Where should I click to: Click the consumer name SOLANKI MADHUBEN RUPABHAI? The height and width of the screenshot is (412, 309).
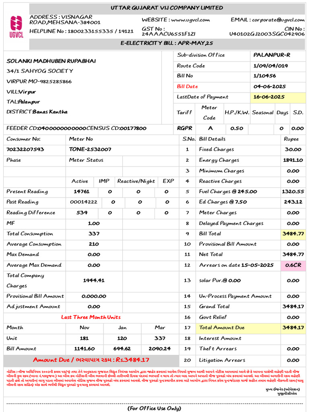tap(51, 61)
